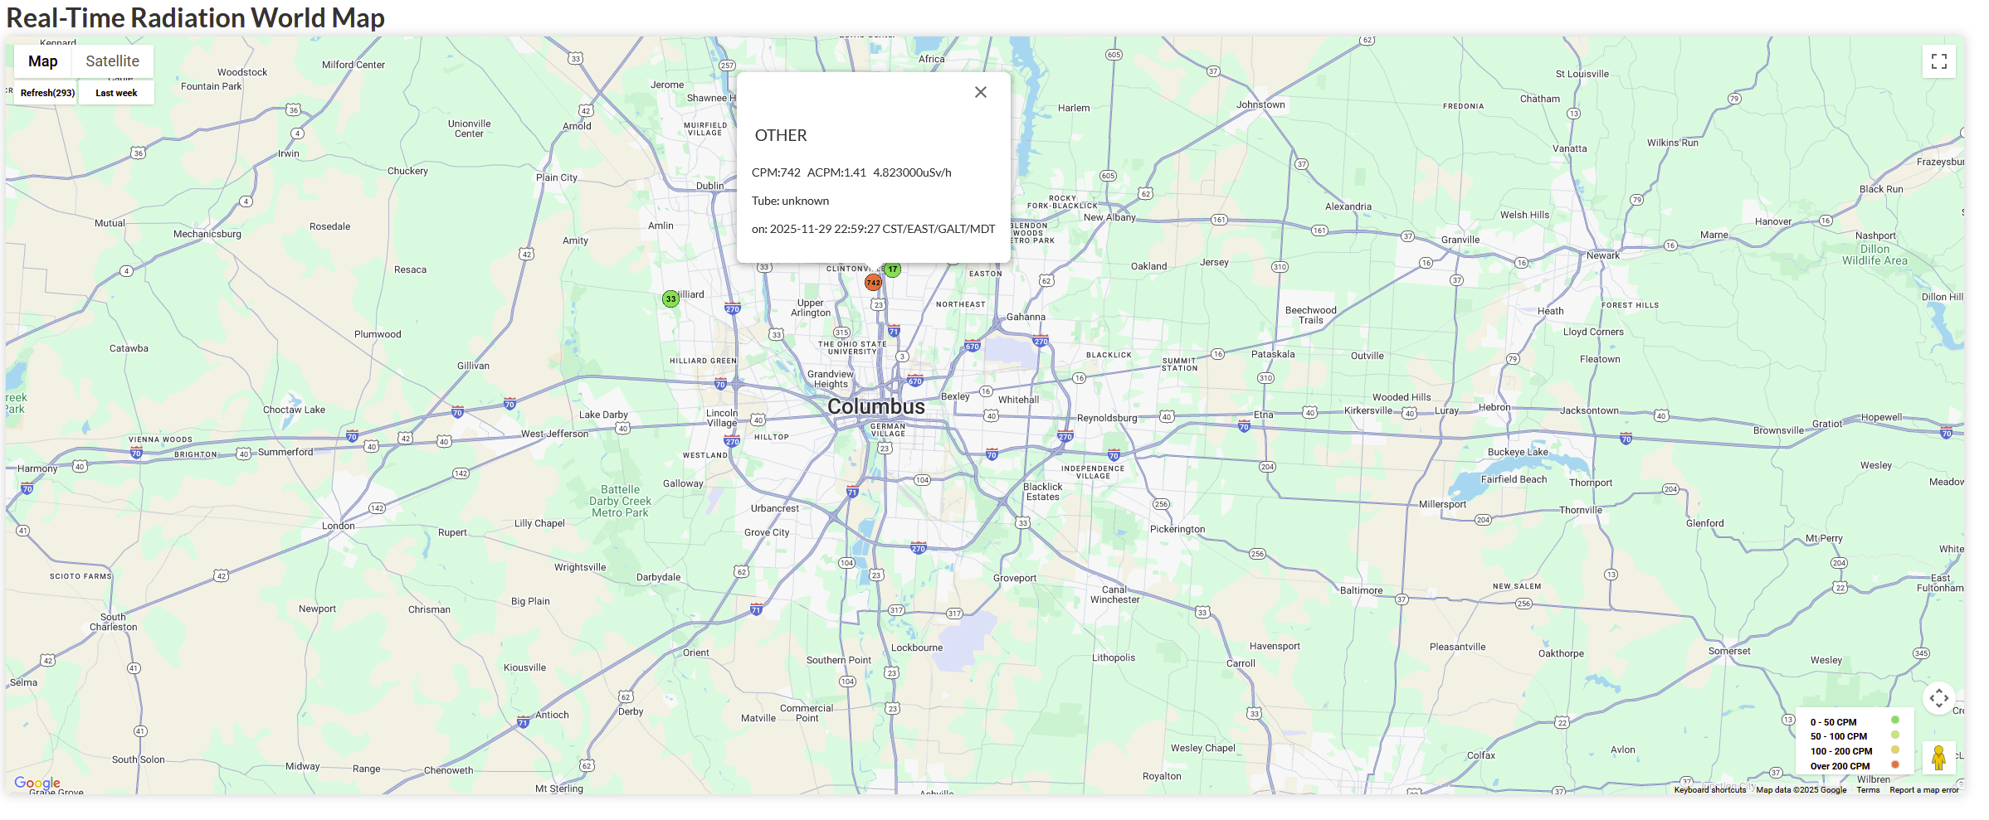
Task: Click the 'Lockbourne' map label
Action: coord(917,648)
